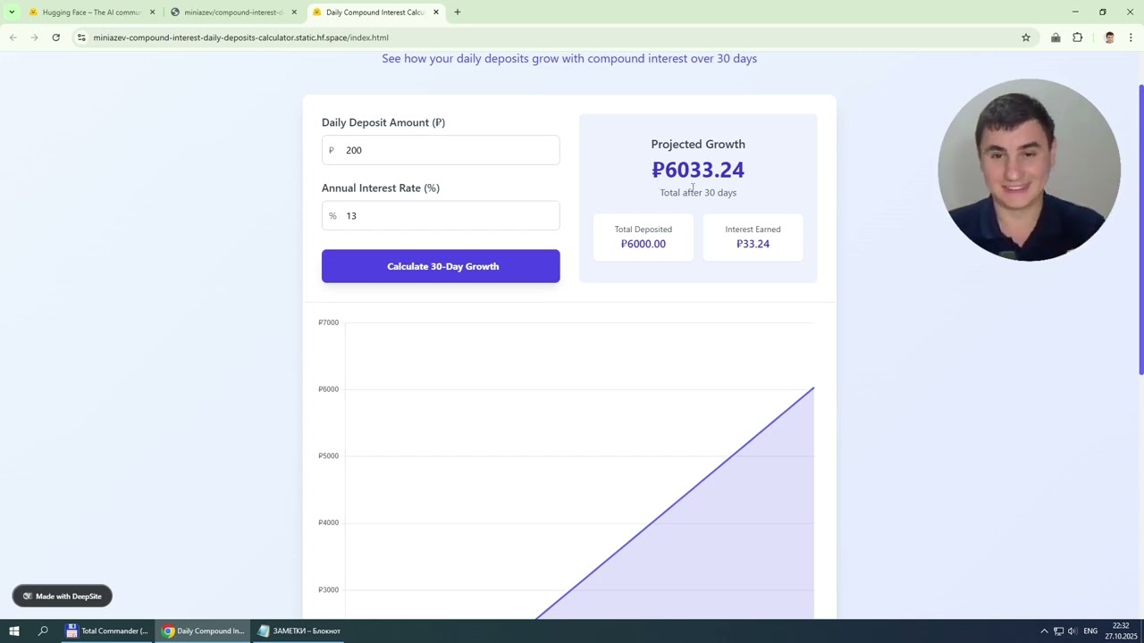1144x643 pixels.
Task: Click the ₽7000 chart axis label
Action: pos(329,322)
